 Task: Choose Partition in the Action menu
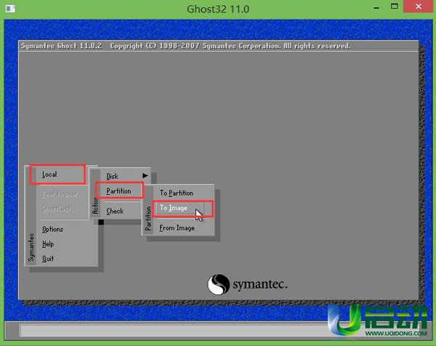coord(119,191)
